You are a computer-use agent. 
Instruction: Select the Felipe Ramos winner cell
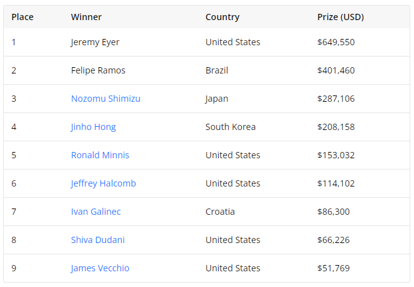tap(98, 70)
